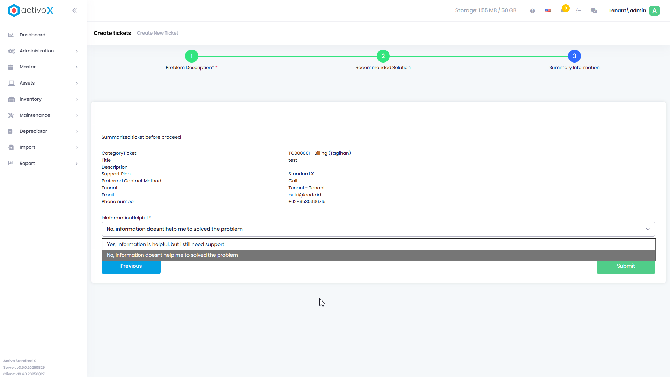Click the activoX logo
The height and width of the screenshot is (377, 670).
[31, 10]
